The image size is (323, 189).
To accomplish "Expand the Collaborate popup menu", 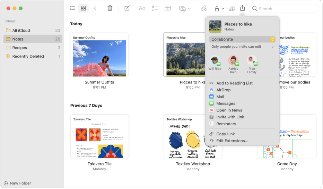I will 242,39.
